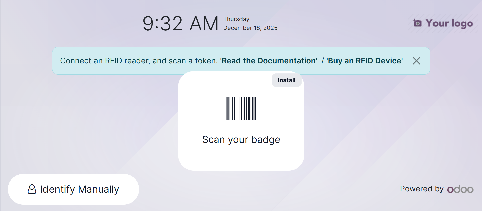Image resolution: width=482 pixels, height=211 pixels.
Task: Click the Odoo logo
Action: tap(460, 189)
